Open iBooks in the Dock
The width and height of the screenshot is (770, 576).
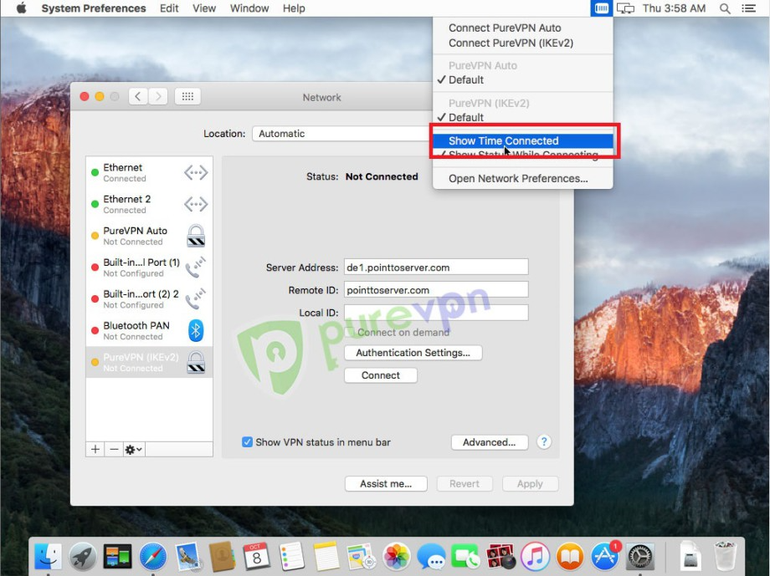tap(570, 557)
